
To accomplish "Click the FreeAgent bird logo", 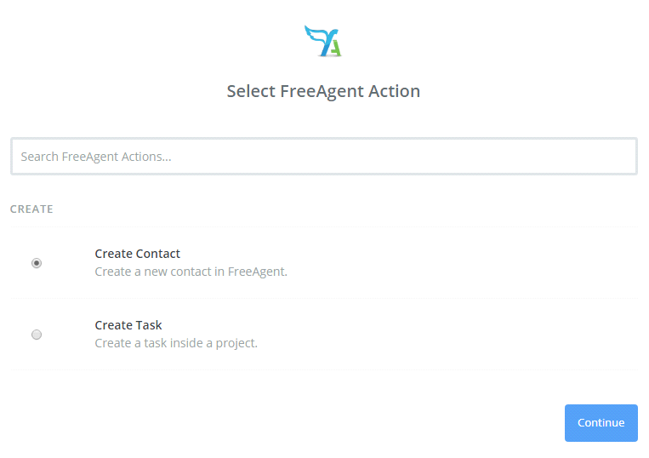I will click(323, 41).
